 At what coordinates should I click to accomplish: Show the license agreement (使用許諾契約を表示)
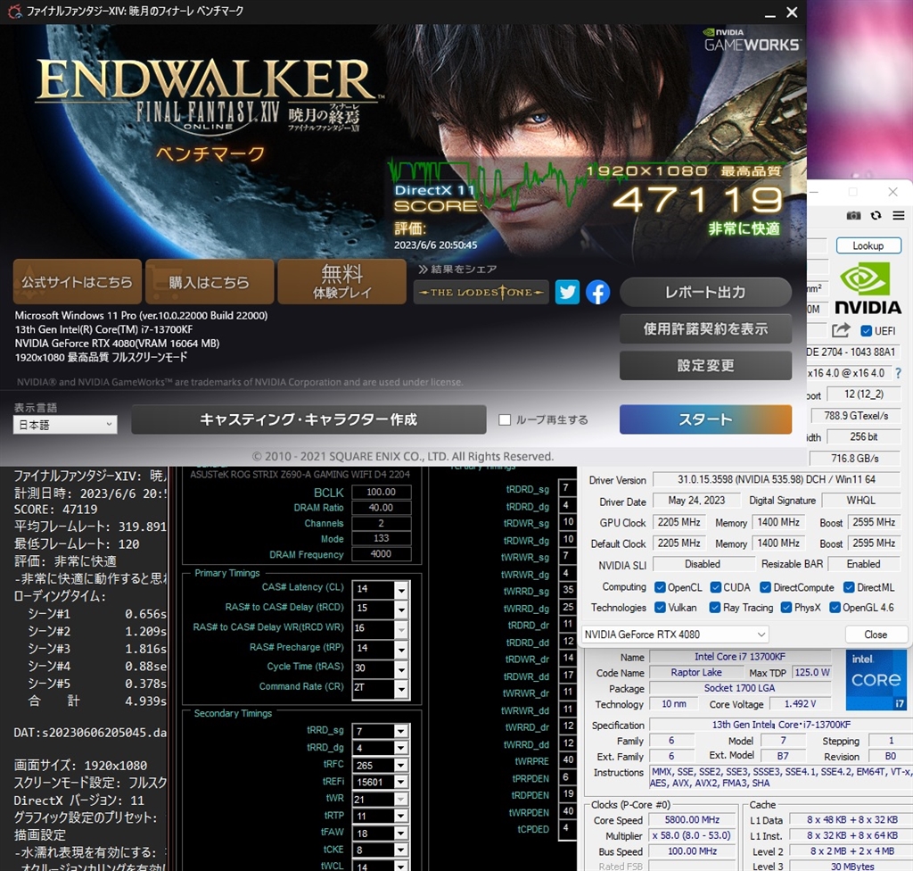[x=705, y=328]
